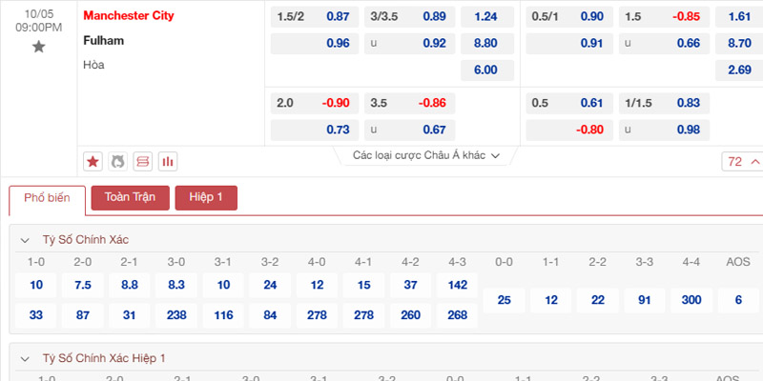Image resolution: width=763 pixels, height=381 pixels.
Task: Choose correct score 2-0 at 7.5
Action: click(x=83, y=285)
